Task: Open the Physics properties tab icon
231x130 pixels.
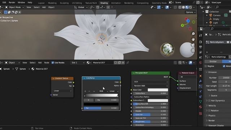Action: coord(201,91)
